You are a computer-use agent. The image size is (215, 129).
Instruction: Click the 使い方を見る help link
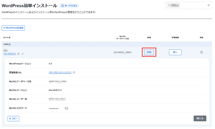click(x=69, y=6)
